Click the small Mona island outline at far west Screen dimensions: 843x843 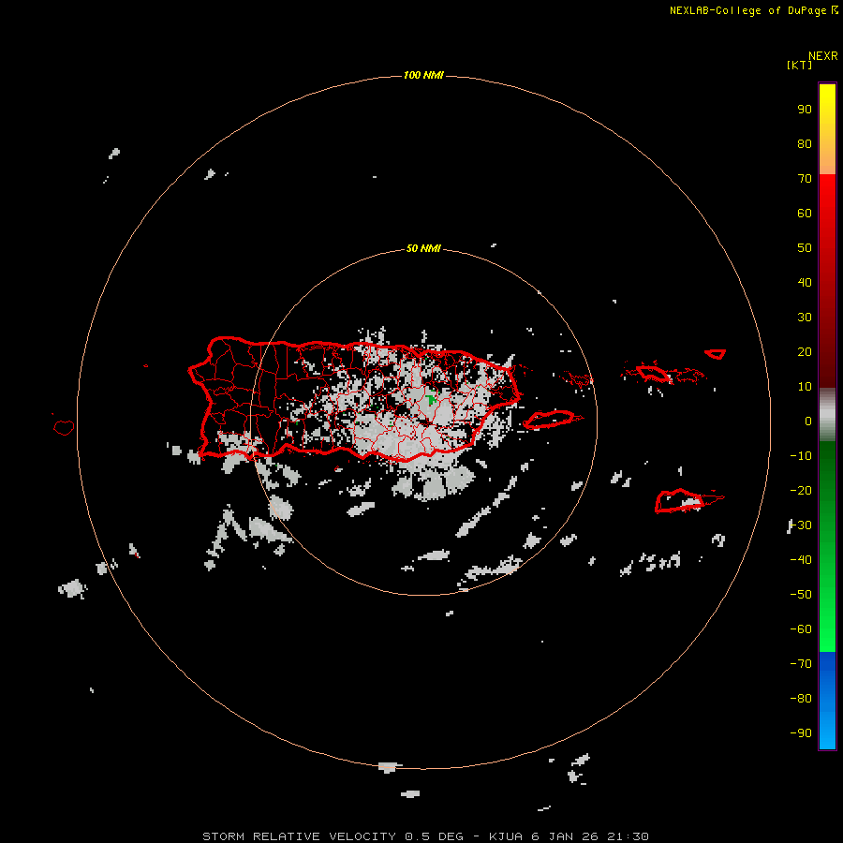tap(64, 427)
